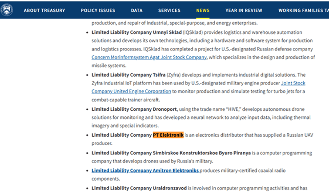Image resolution: width=329 pixels, height=193 pixels.
Task: Open the Services navigation item
Action: [169, 10]
